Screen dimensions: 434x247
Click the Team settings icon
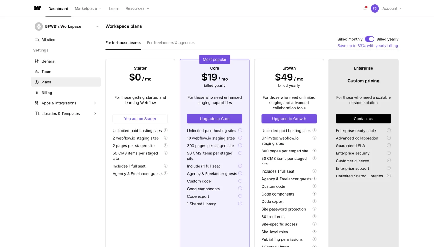point(36,72)
